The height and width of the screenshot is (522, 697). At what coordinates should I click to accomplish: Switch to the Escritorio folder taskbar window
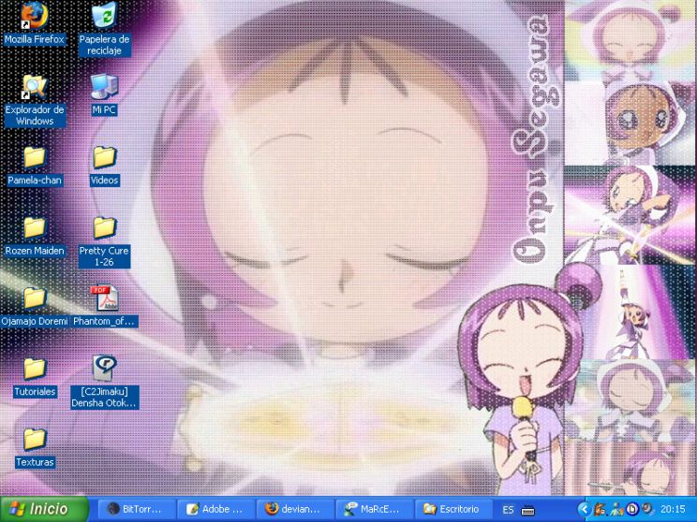[x=453, y=509]
